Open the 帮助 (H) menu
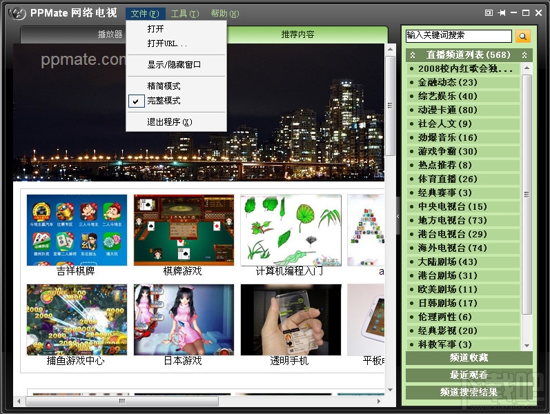550x414 pixels. click(225, 14)
